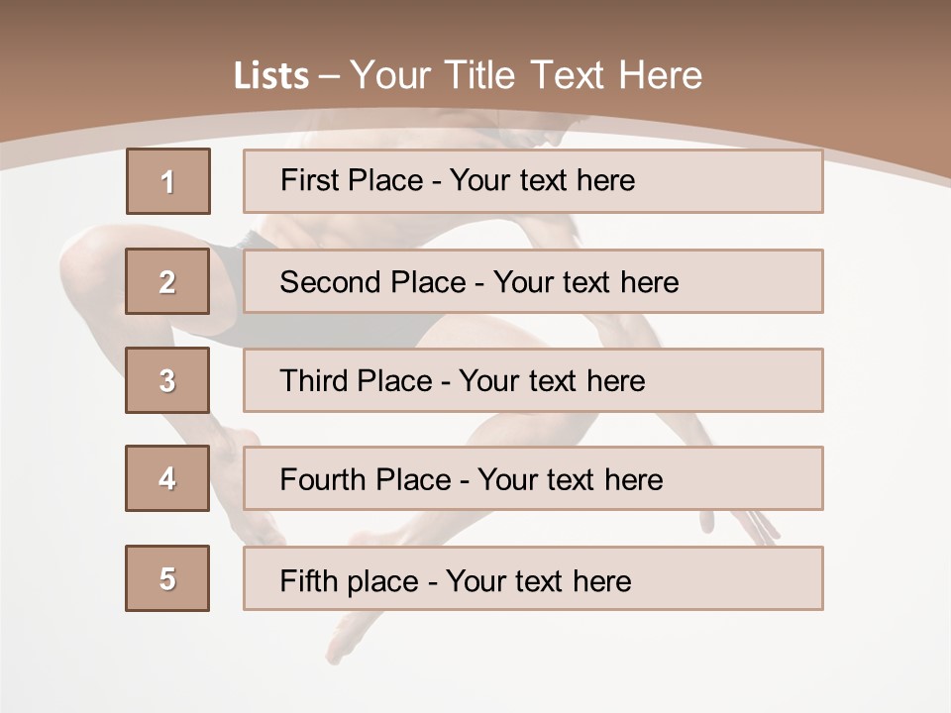Click the Second Place text bar
Image resolution: width=951 pixels, height=713 pixels.
coord(533,281)
